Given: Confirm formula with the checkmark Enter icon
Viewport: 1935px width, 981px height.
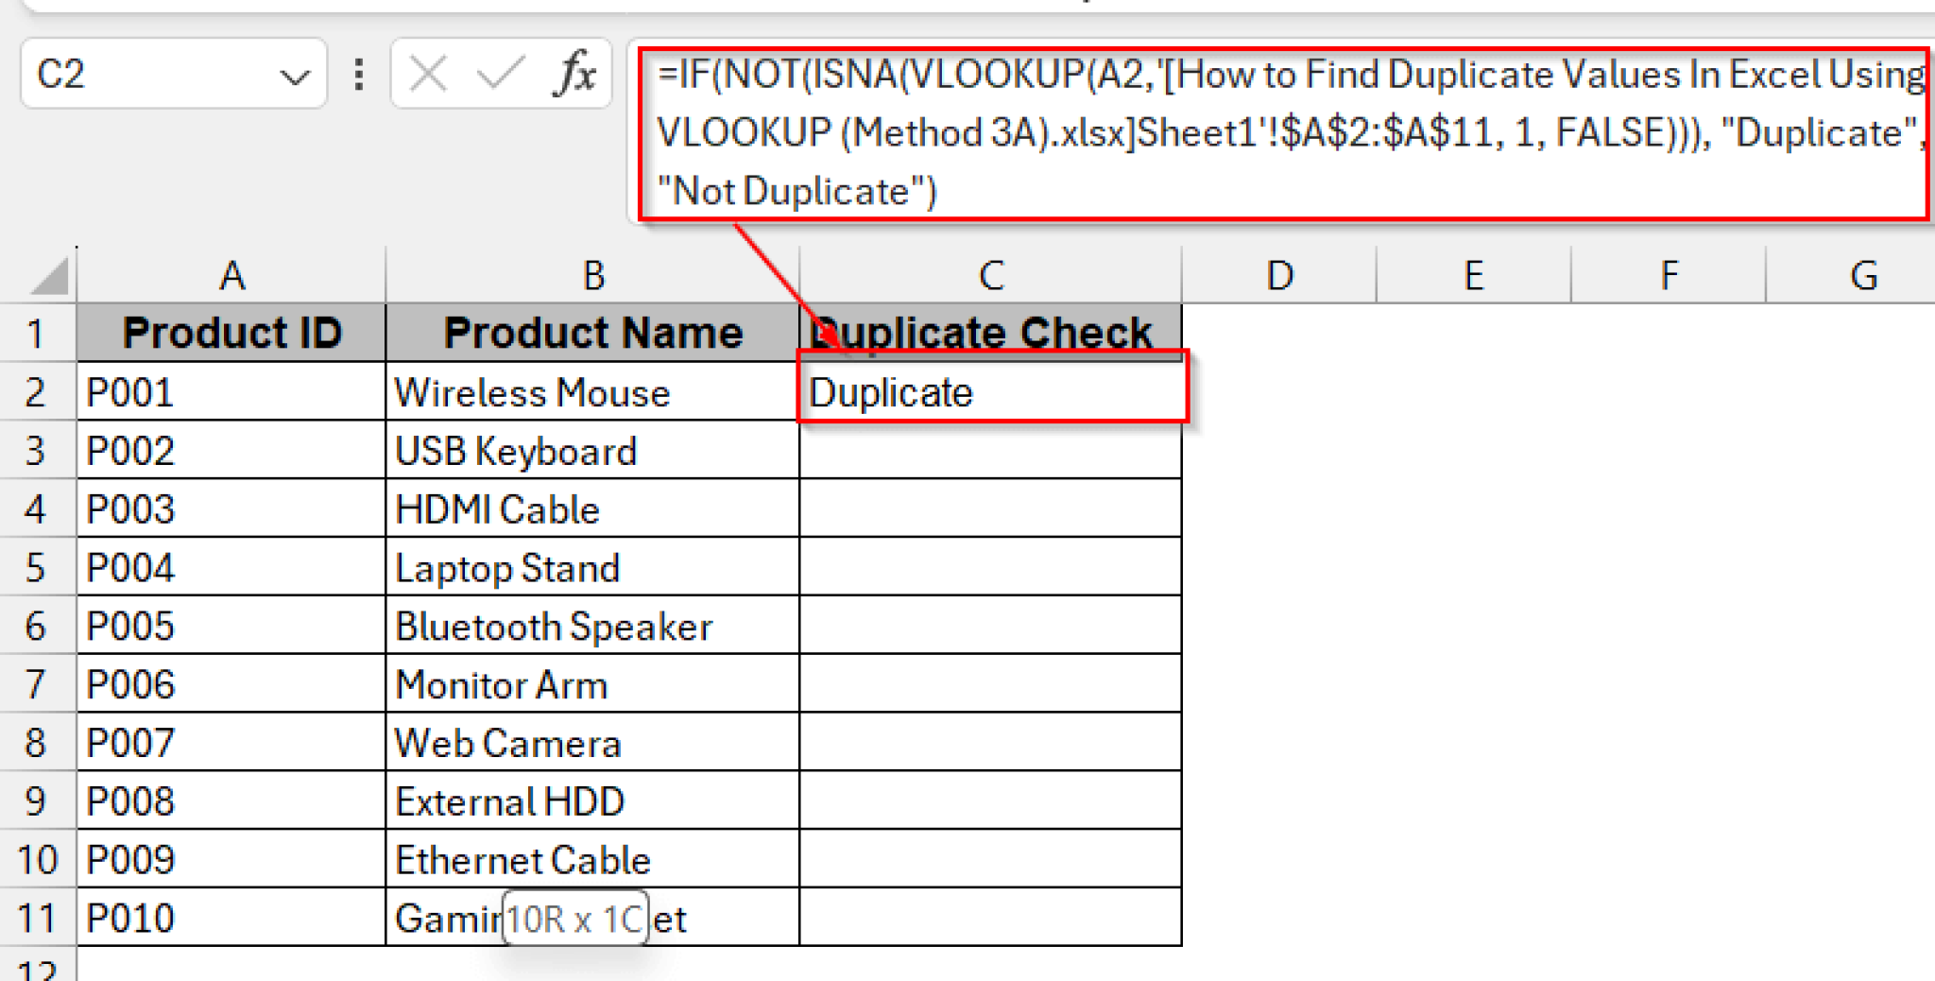Looking at the screenshot, I should click(x=500, y=74).
